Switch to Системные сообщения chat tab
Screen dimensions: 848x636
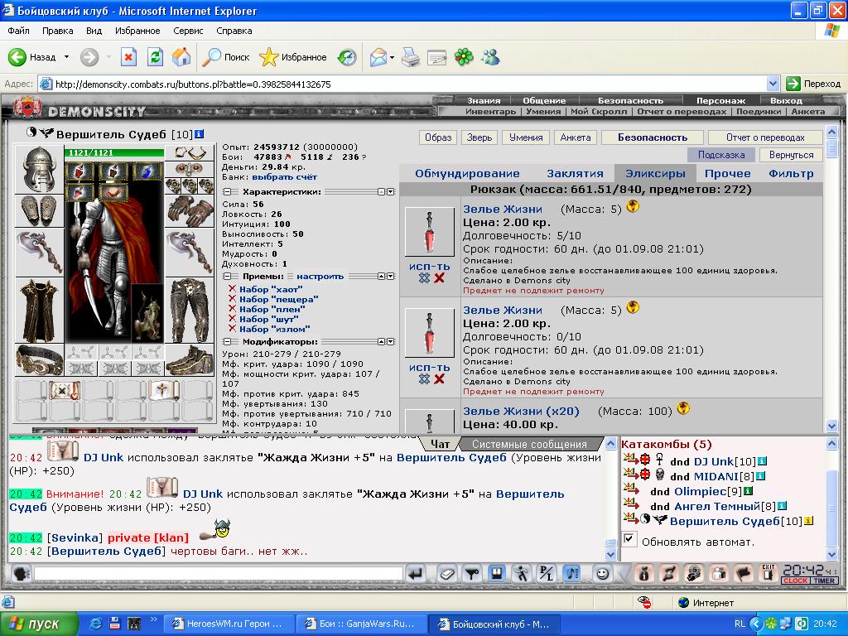tap(529, 444)
